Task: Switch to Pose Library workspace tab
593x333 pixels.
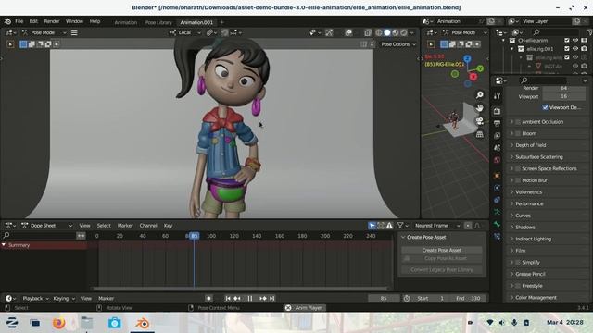Action: [158, 22]
